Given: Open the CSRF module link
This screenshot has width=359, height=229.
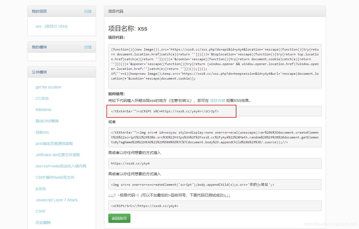Looking at the screenshot, I should tap(41, 211).
